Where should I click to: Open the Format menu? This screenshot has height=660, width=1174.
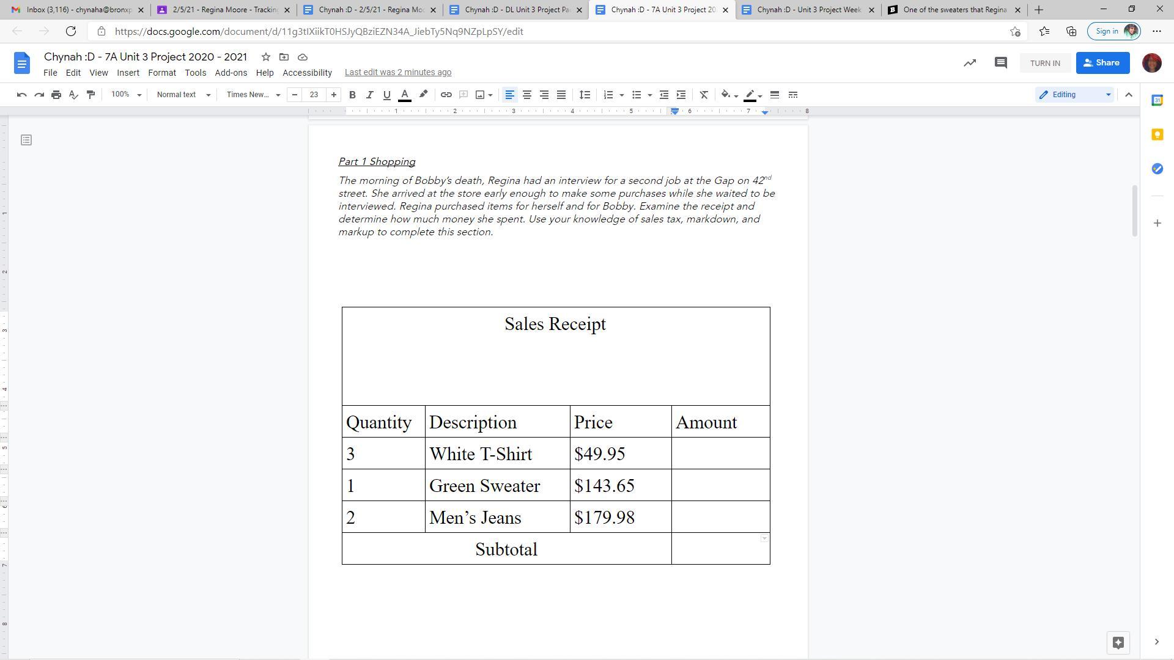tap(161, 73)
